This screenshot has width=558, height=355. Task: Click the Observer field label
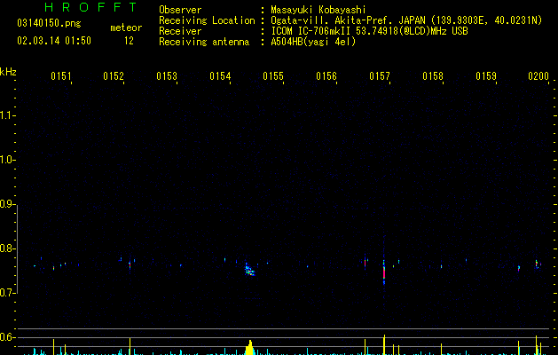click(x=180, y=10)
